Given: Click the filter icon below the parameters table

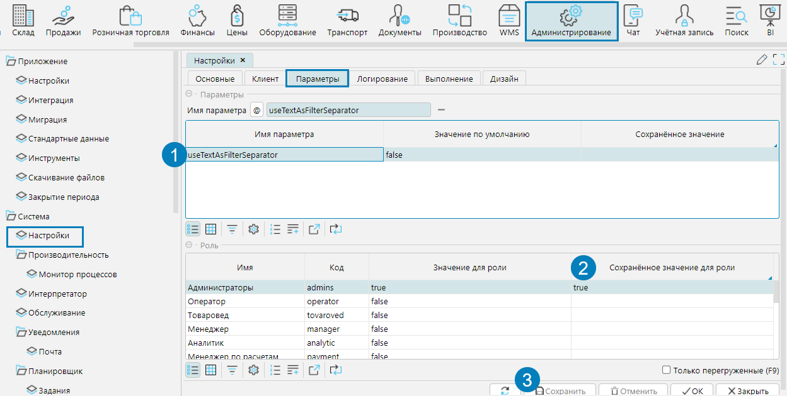Looking at the screenshot, I should (233, 229).
